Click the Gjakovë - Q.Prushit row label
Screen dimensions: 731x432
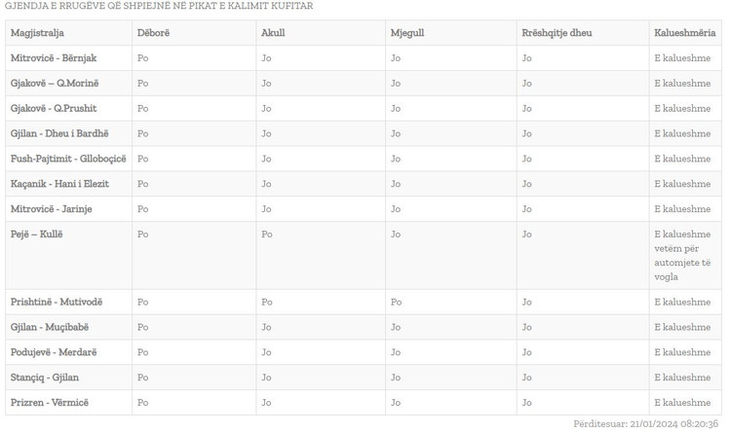coord(54,108)
